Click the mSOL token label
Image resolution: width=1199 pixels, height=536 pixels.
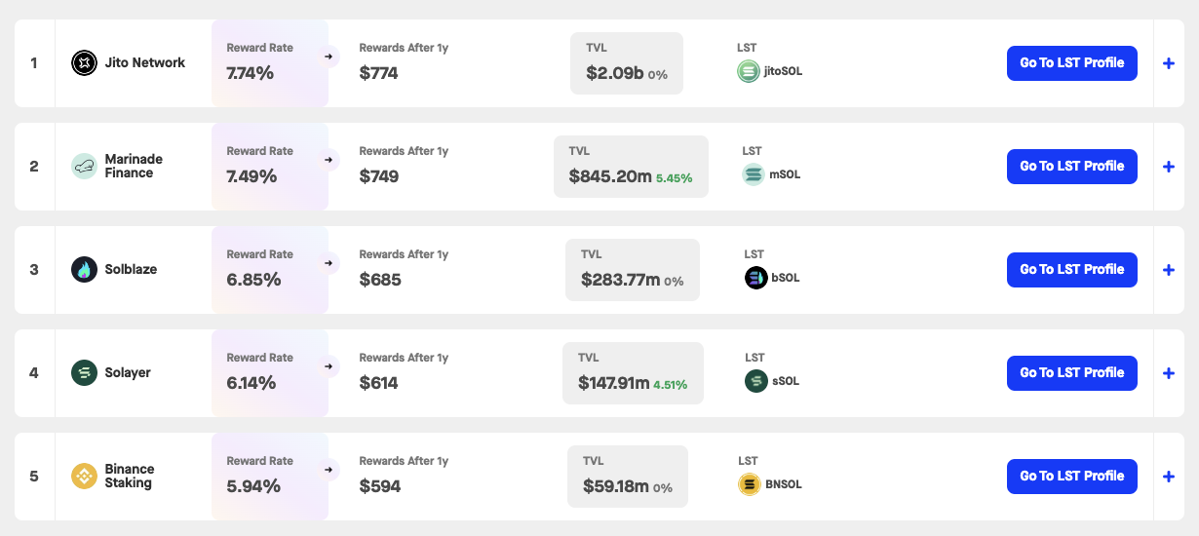tap(786, 174)
